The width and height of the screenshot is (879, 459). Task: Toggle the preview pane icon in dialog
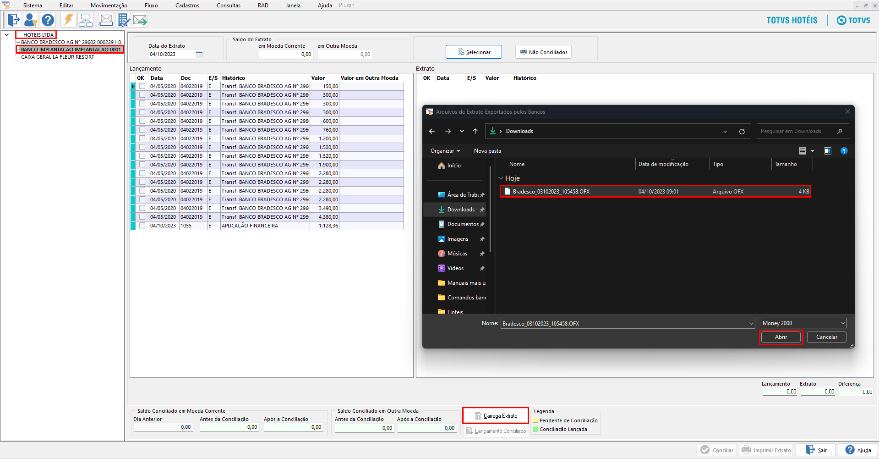828,151
